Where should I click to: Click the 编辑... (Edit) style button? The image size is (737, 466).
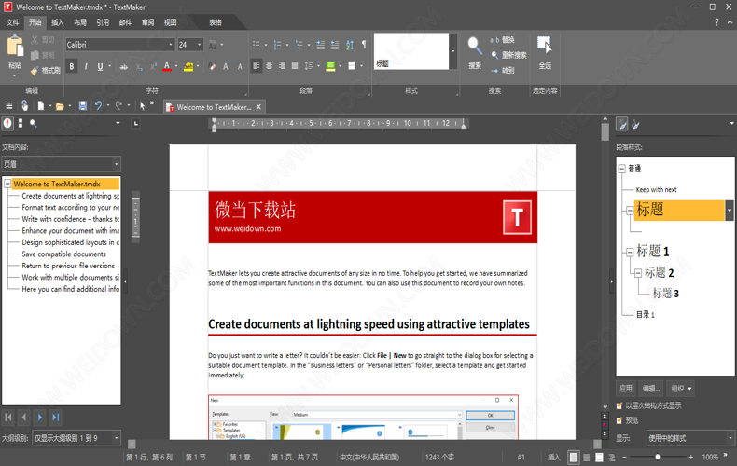[x=650, y=389]
